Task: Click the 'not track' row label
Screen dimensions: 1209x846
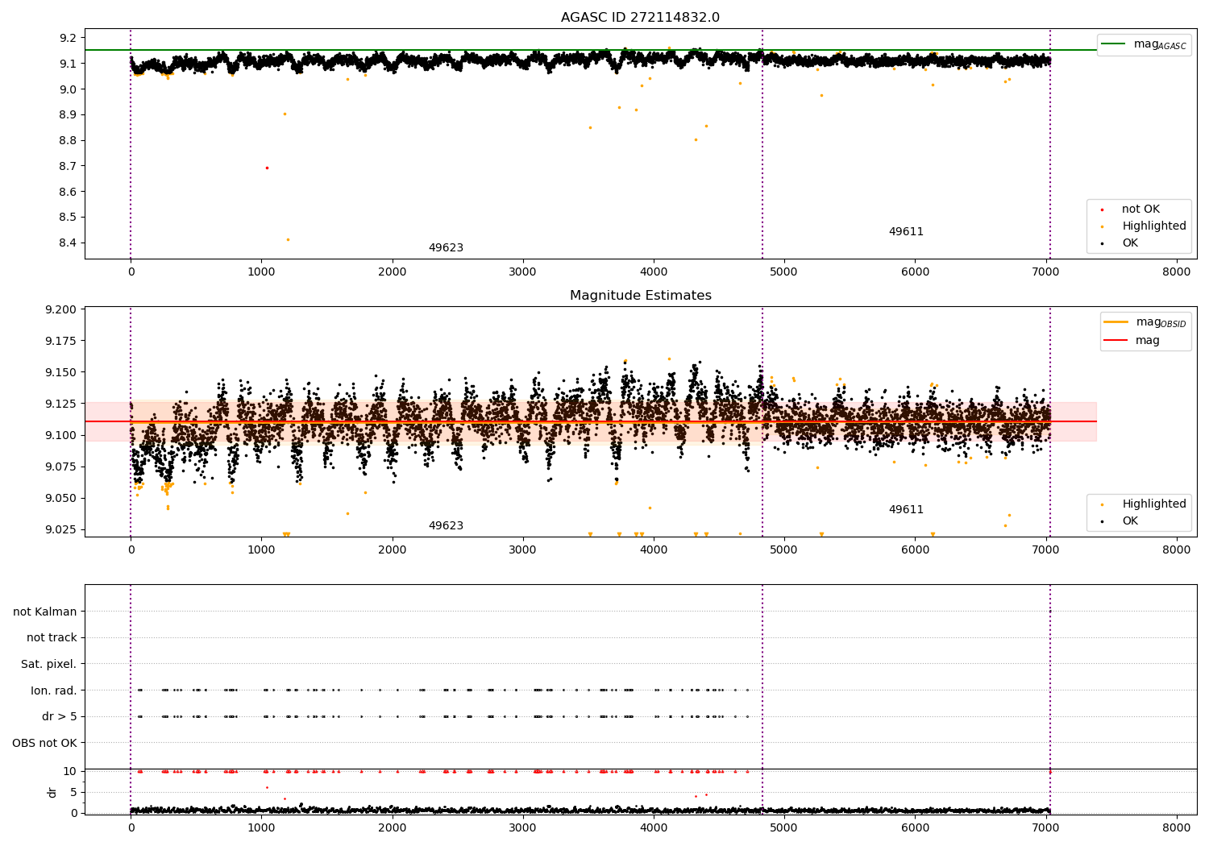Action: [52, 638]
